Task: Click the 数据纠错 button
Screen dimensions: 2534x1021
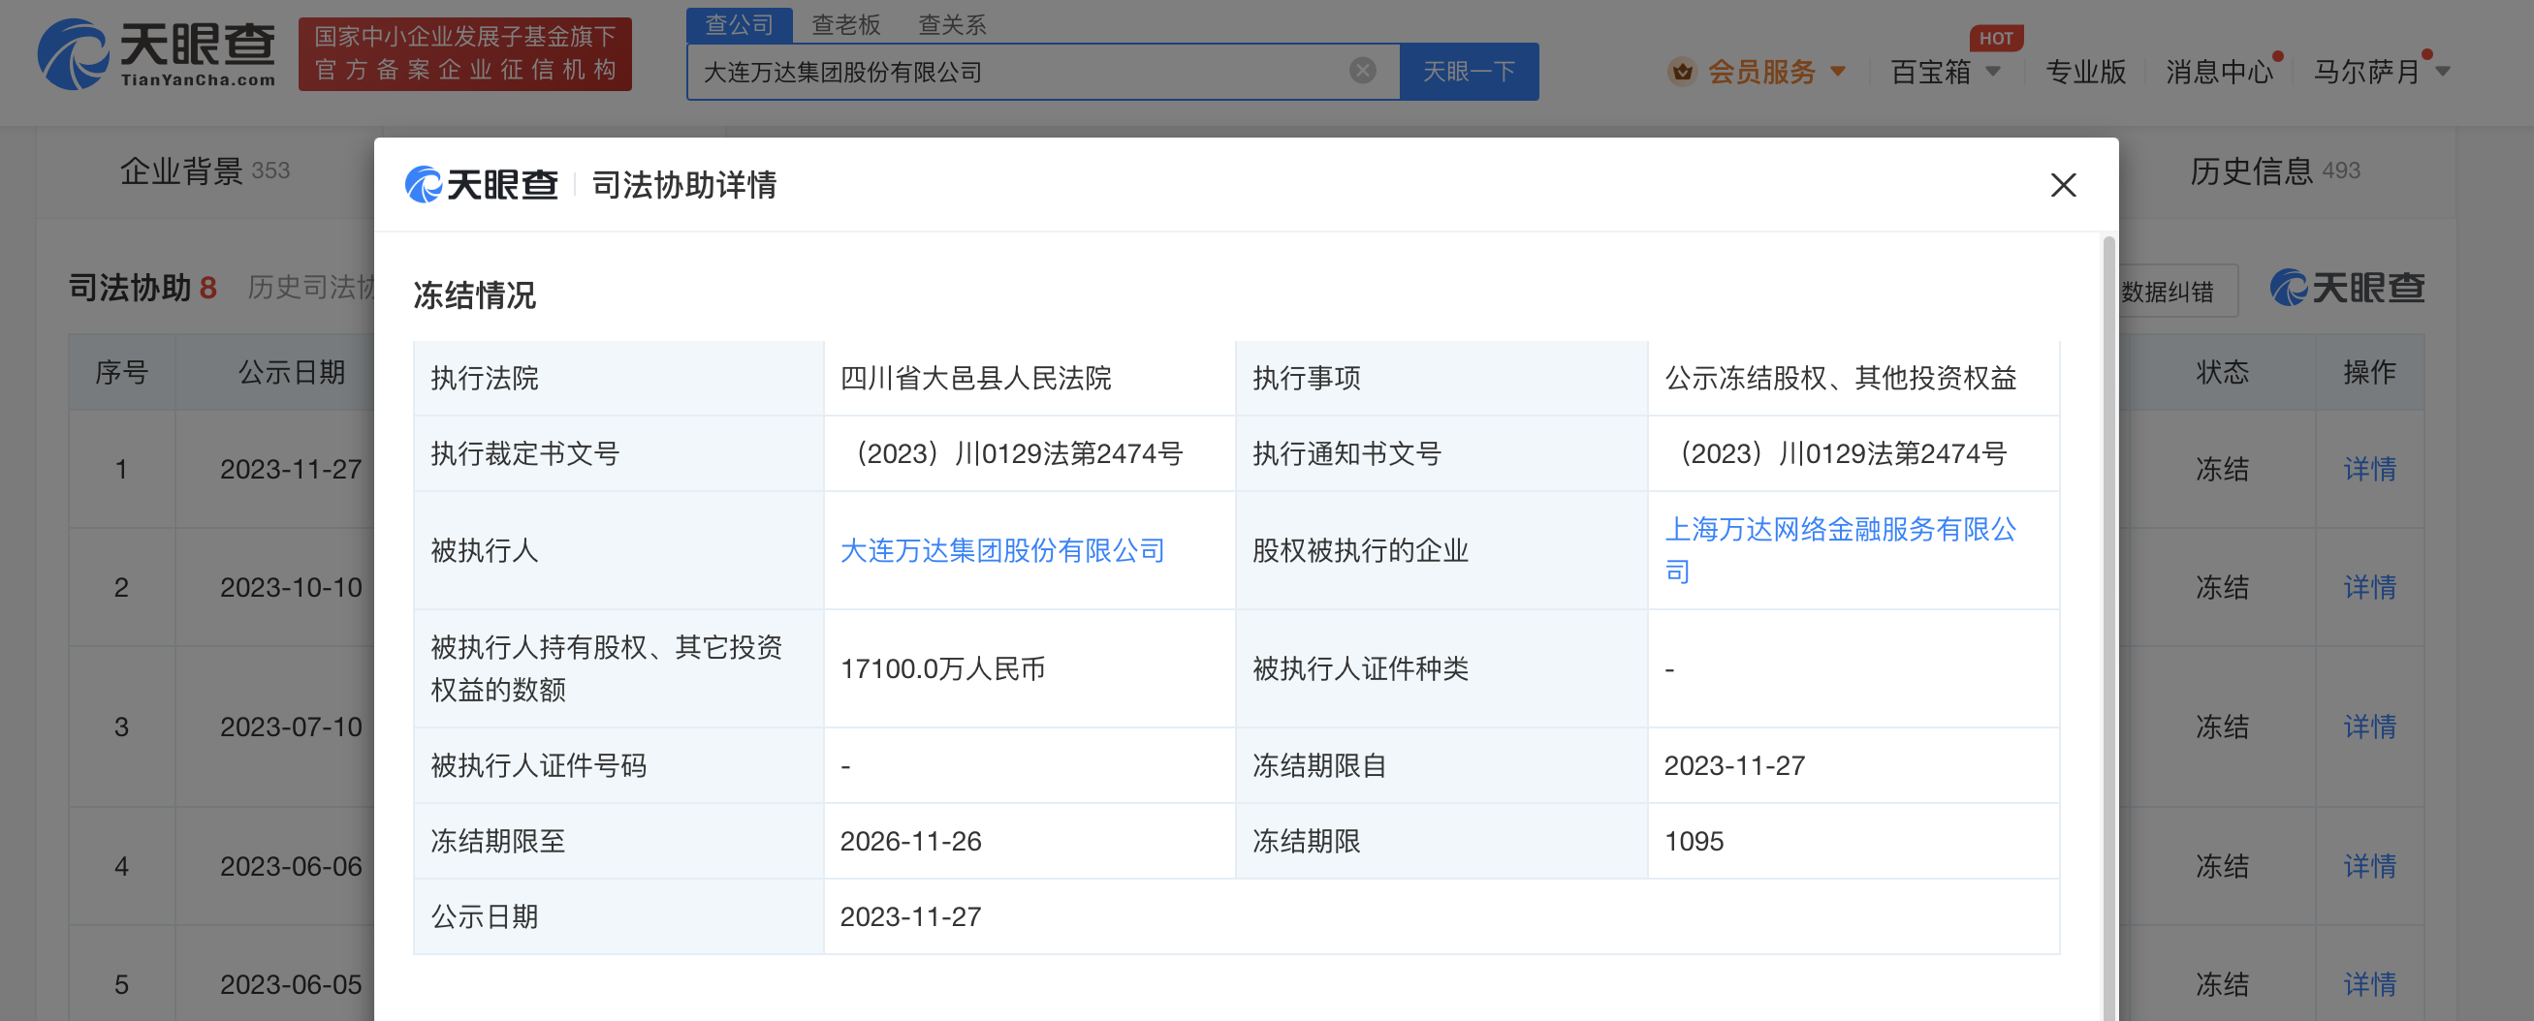Action: click(x=2167, y=292)
